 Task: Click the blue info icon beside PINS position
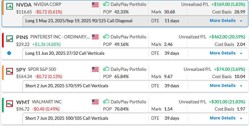coord(9,53)
